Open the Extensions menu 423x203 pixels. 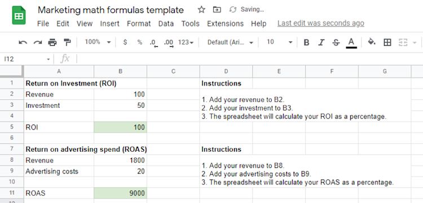[x=225, y=24]
